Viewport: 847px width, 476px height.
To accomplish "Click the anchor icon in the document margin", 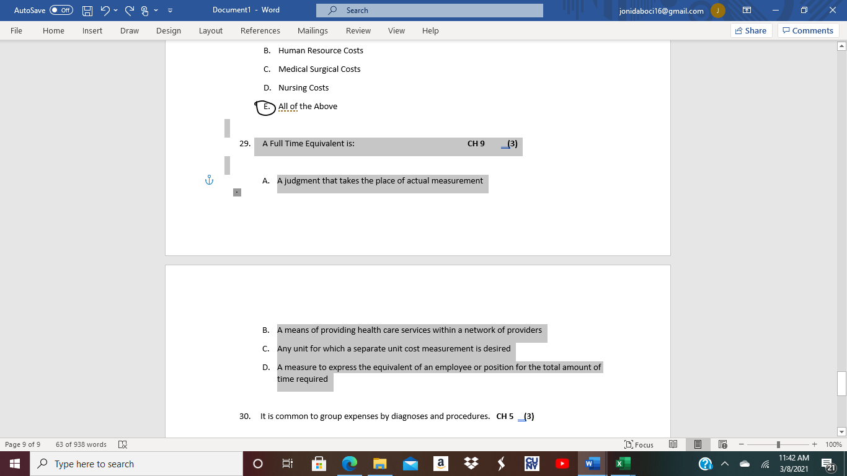I will 210,180.
